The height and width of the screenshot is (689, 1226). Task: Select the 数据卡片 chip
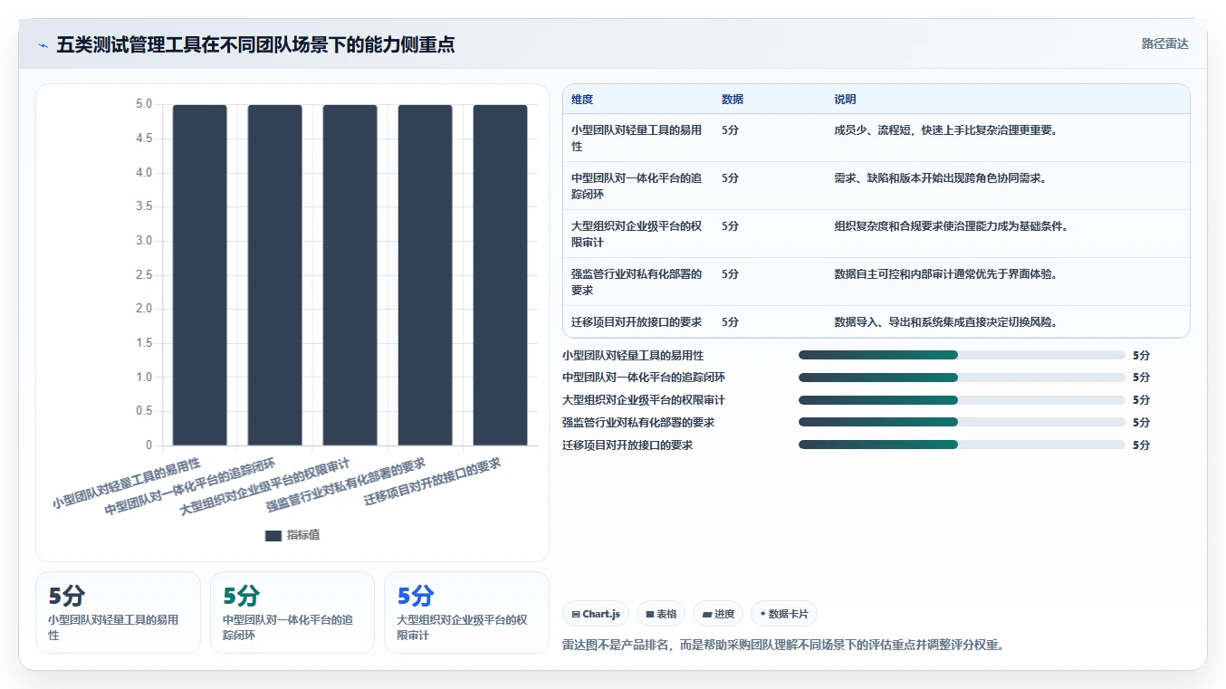784,614
